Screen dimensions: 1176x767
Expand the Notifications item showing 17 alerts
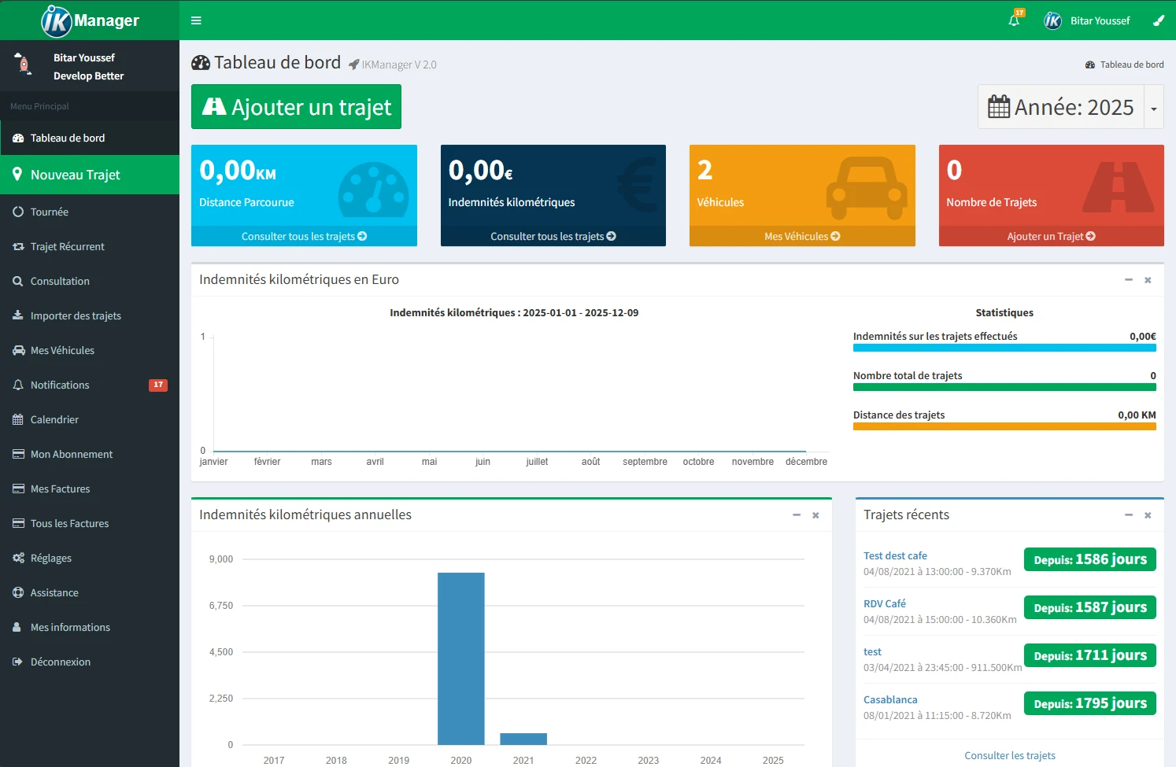tap(59, 385)
